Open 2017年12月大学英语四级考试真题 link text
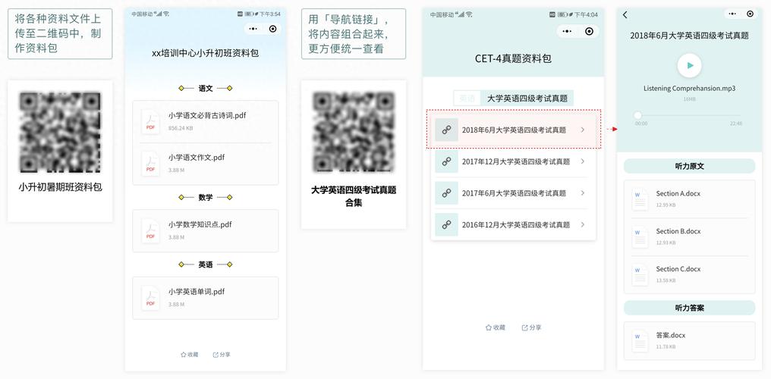The width and height of the screenshot is (771, 379). [x=516, y=161]
